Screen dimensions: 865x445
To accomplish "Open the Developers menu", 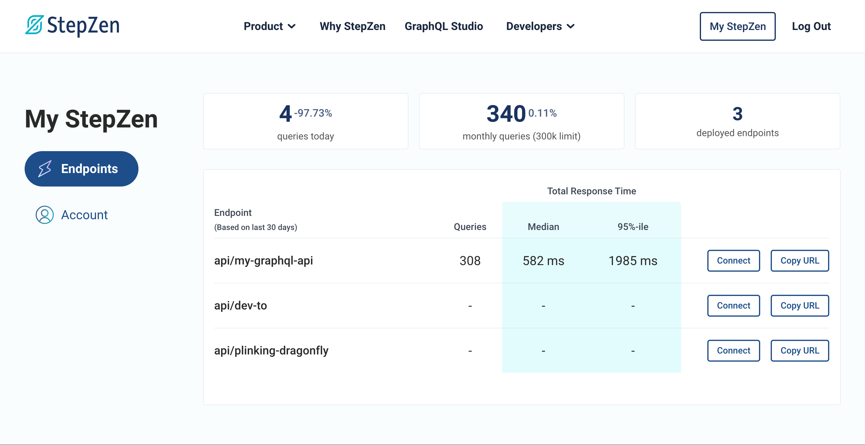I will point(540,26).
